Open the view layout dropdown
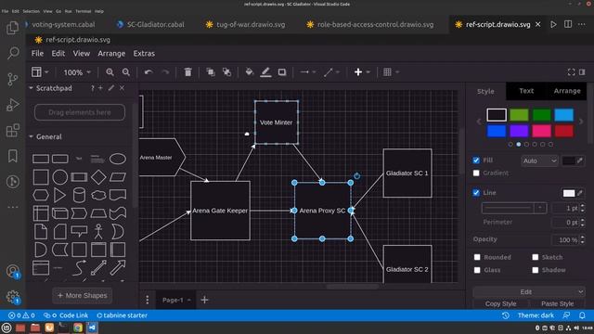The height and width of the screenshot is (334, 594). (x=40, y=72)
